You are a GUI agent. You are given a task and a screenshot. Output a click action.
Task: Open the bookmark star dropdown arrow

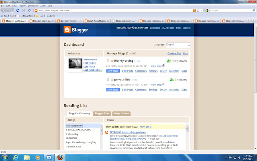click(202, 10)
